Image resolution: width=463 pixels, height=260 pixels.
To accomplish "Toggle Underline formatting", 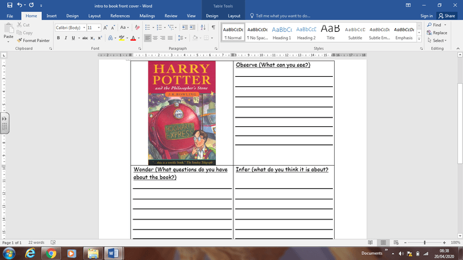I will pyautogui.click(x=73, y=37).
